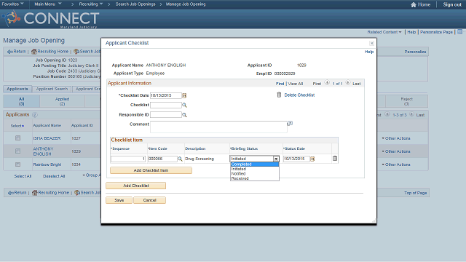Click Top of Page link
Image resolution: width=466 pixels, height=262 pixels.
(x=416, y=193)
